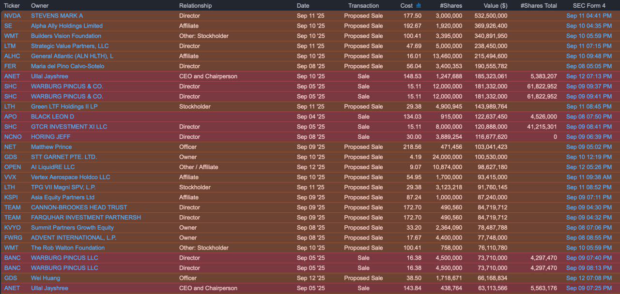The image size is (620, 294).
Task: View owner The Rob Walton Foundation
Action: (x=68, y=248)
